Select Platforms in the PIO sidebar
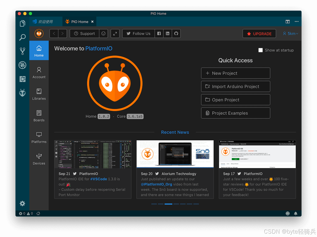 tap(39, 138)
